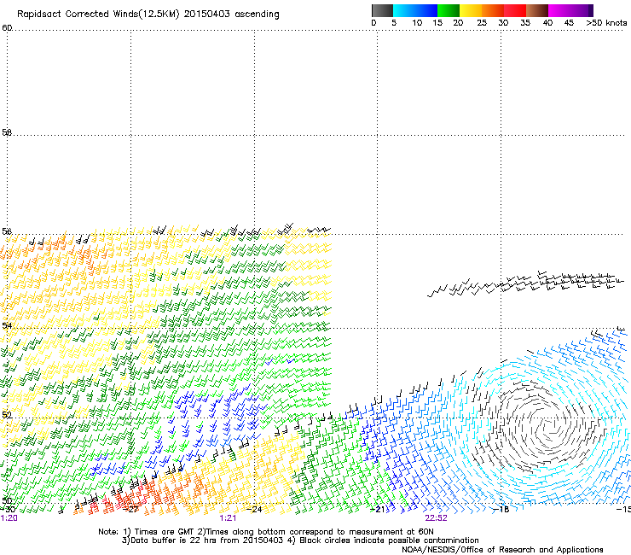The image size is (631, 555).
Task: Click the cyan-blue 5-15 knots legend swatch
Action: (415, 10)
